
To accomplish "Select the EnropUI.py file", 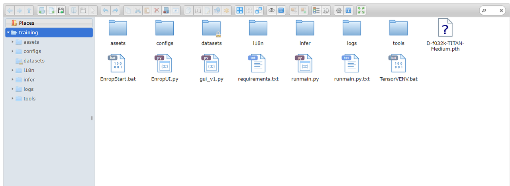I will (x=165, y=68).
